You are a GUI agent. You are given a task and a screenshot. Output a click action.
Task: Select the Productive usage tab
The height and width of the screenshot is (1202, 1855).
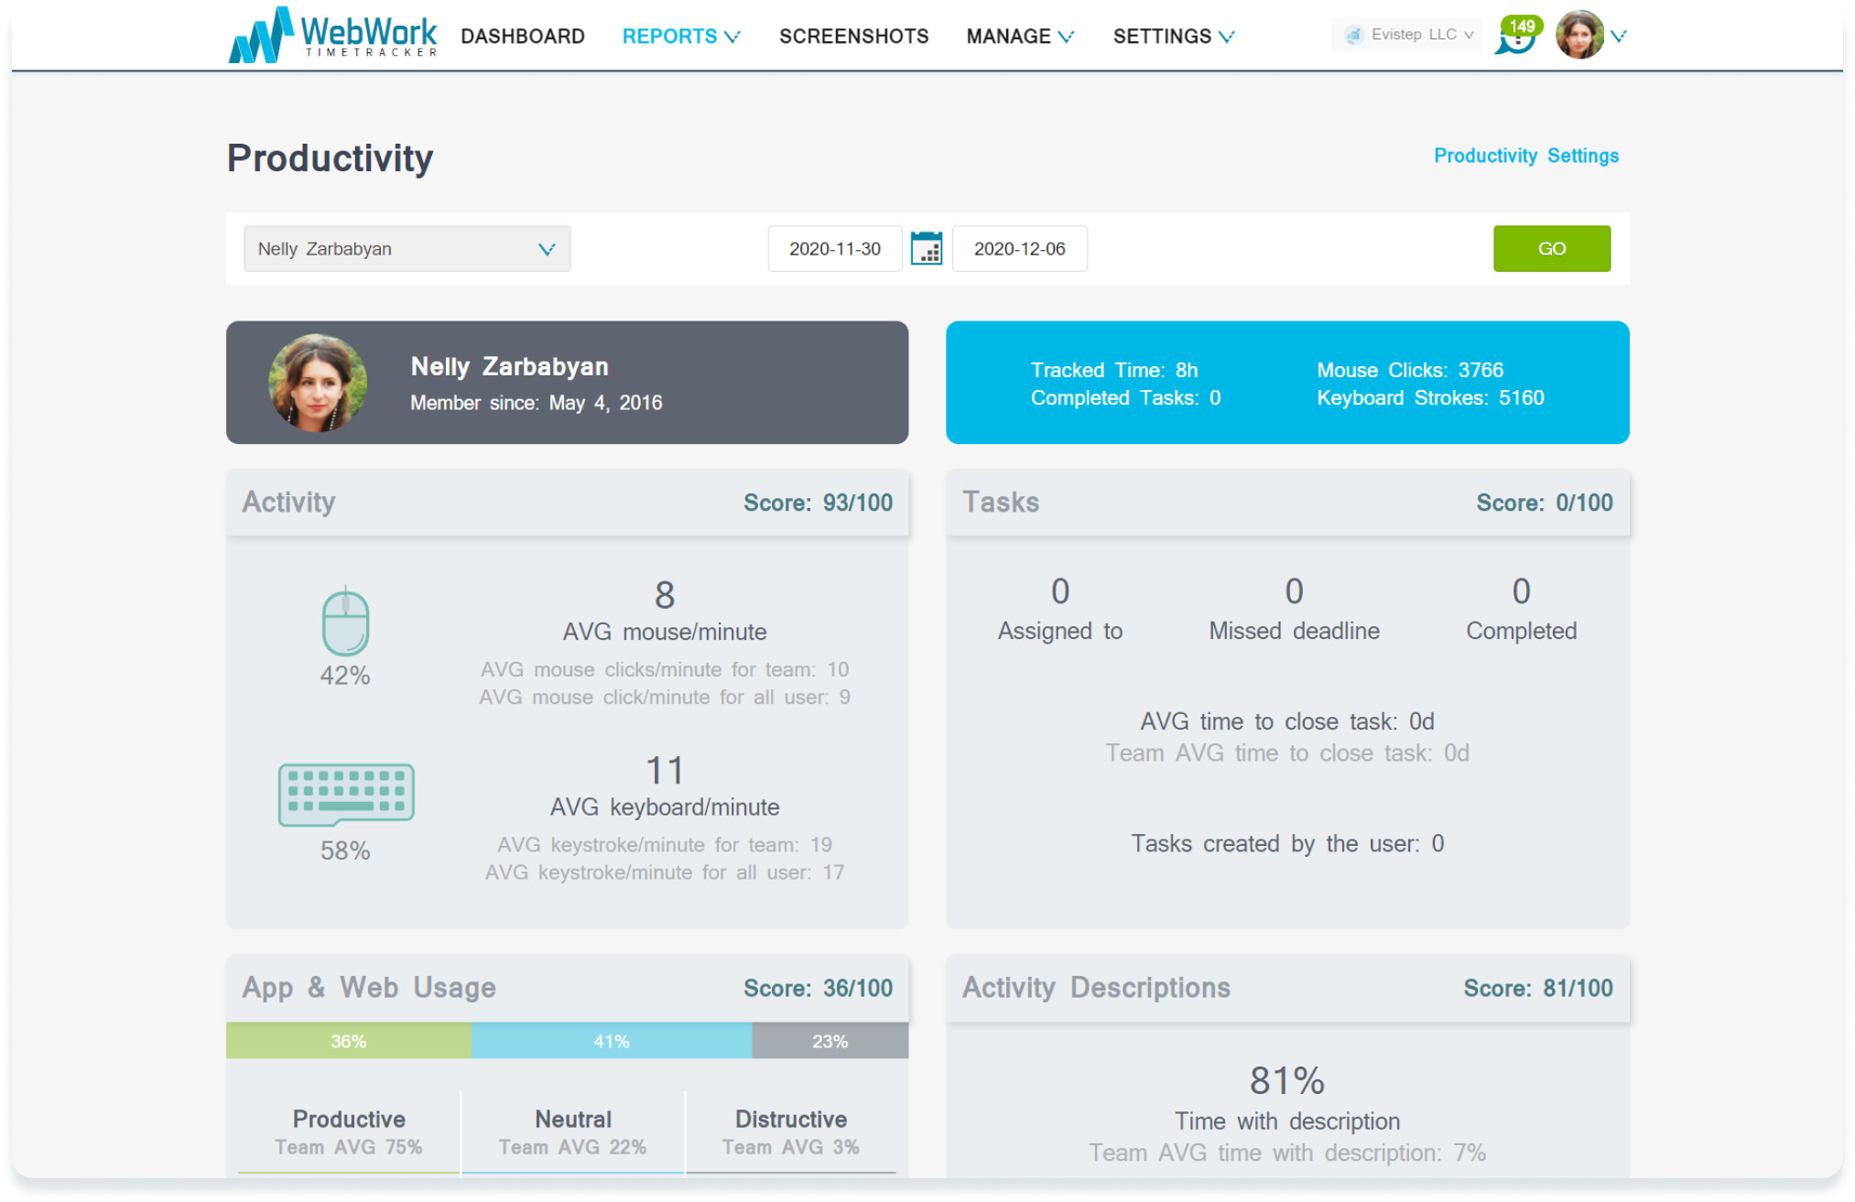[349, 1132]
